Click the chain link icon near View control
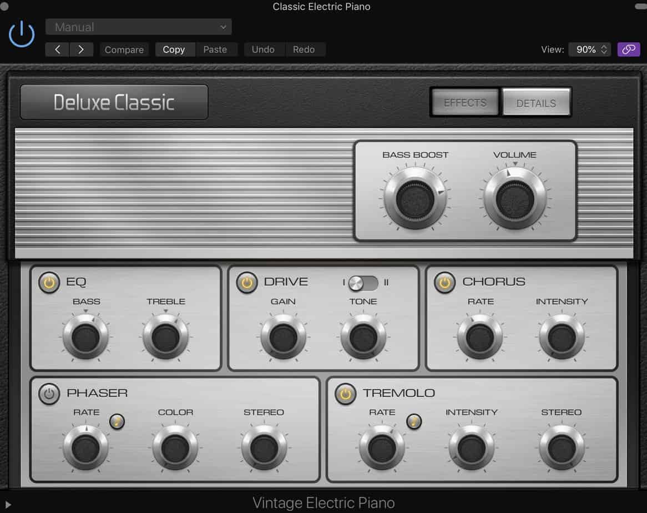This screenshot has height=513, width=647. (628, 49)
